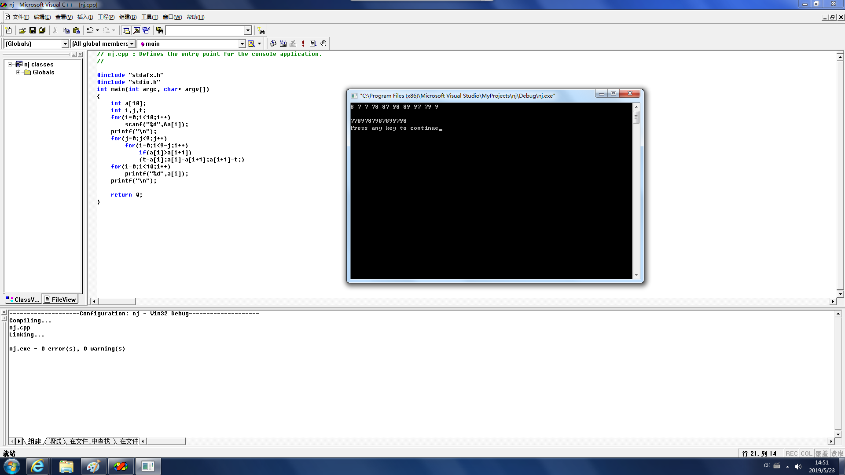Toggle the Workspace window view icon
Image resolution: width=845 pixels, height=475 pixels.
(126, 30)
